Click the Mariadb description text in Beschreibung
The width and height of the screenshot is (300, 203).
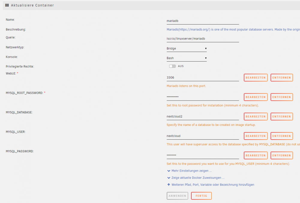click(x=233, y=29)
